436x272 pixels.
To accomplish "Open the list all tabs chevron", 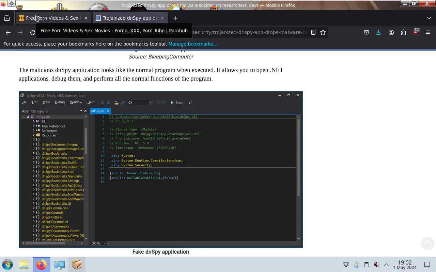I will 429,18.
